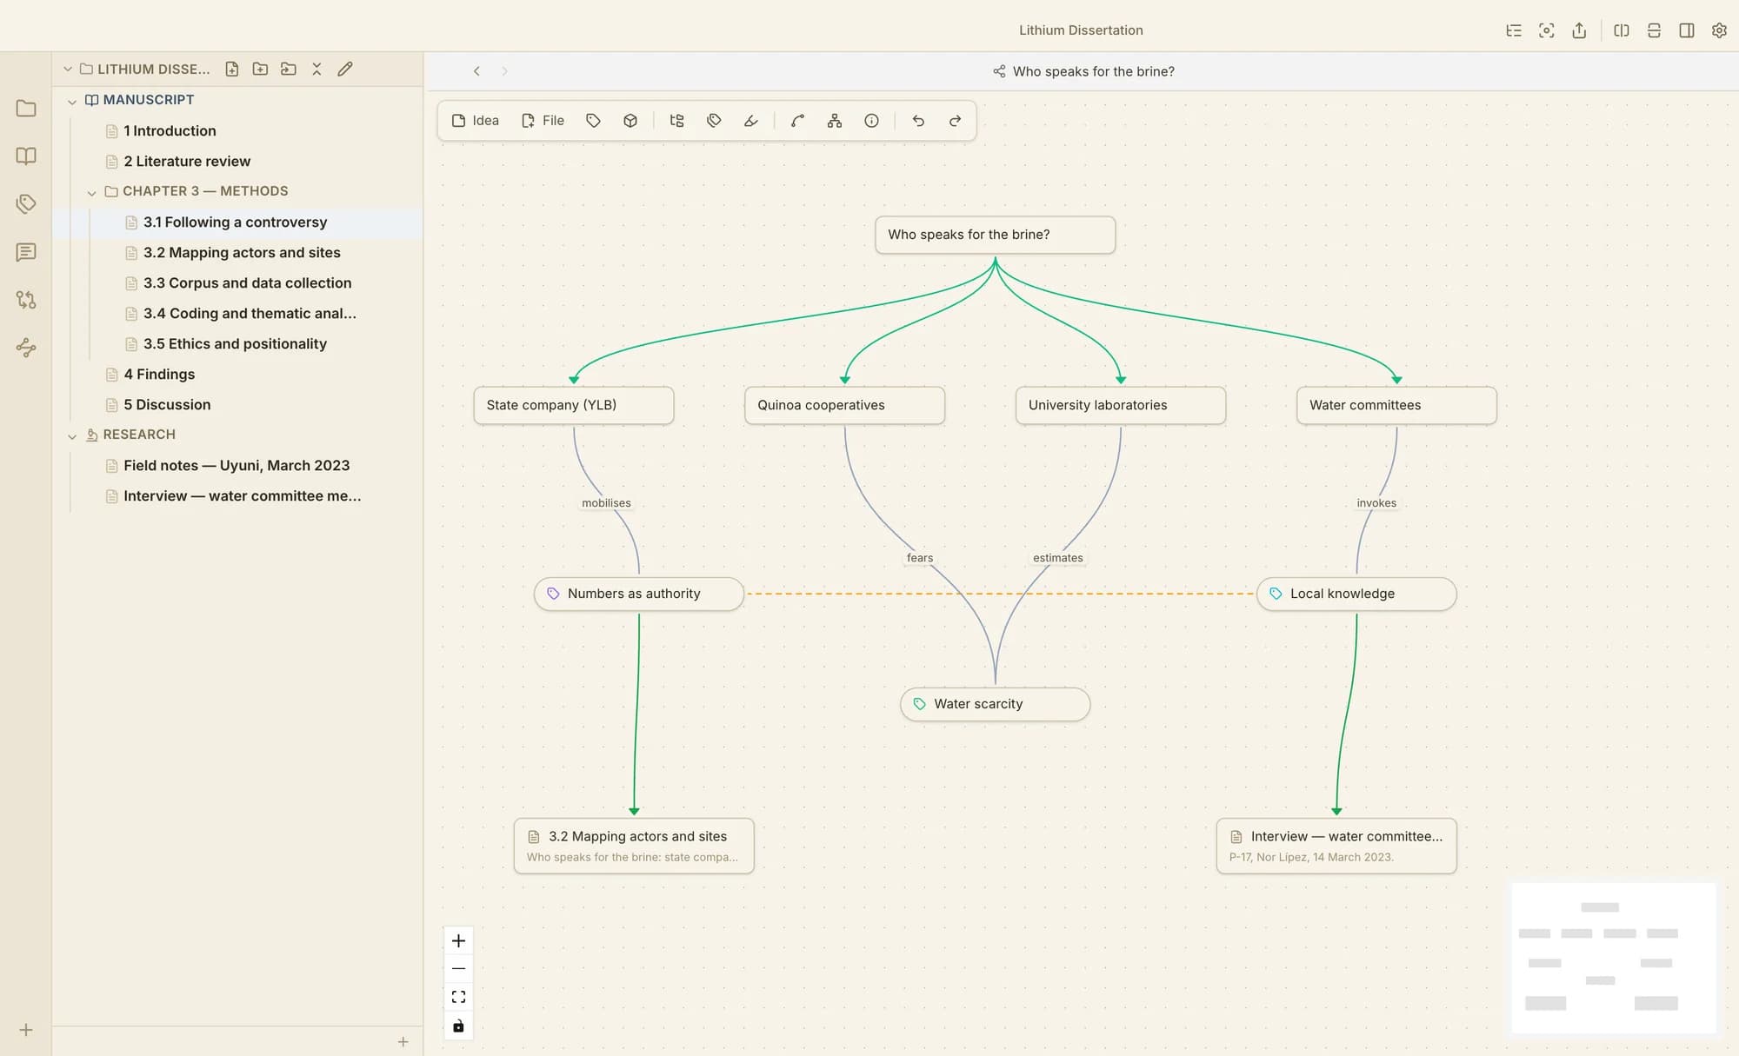Viewport: 1739px width, 1056px height.
Task: Open the tags panel in left sidebar
Action: 26,204
